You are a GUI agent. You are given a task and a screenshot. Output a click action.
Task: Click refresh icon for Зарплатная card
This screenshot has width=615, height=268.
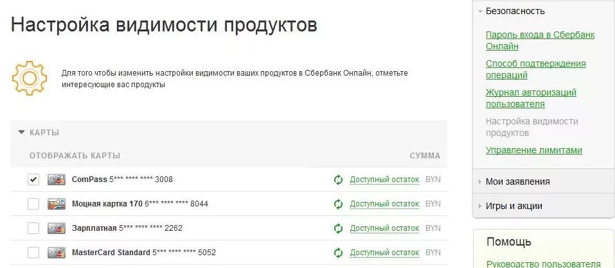[338, 228]
